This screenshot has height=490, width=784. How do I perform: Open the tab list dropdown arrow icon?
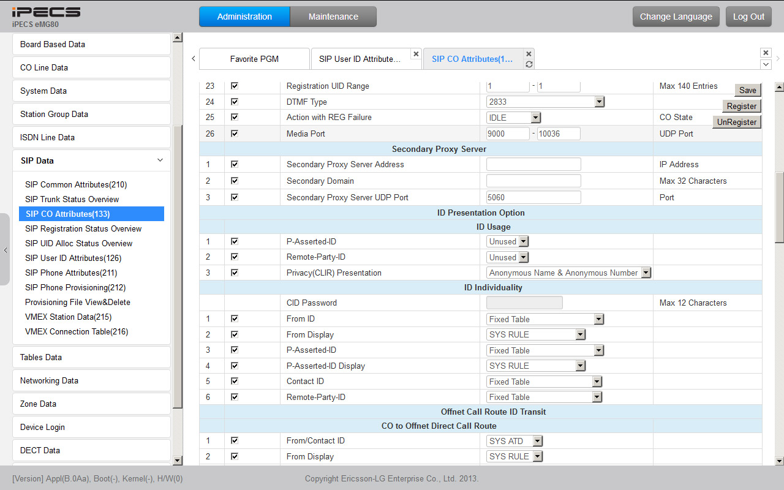766,64
